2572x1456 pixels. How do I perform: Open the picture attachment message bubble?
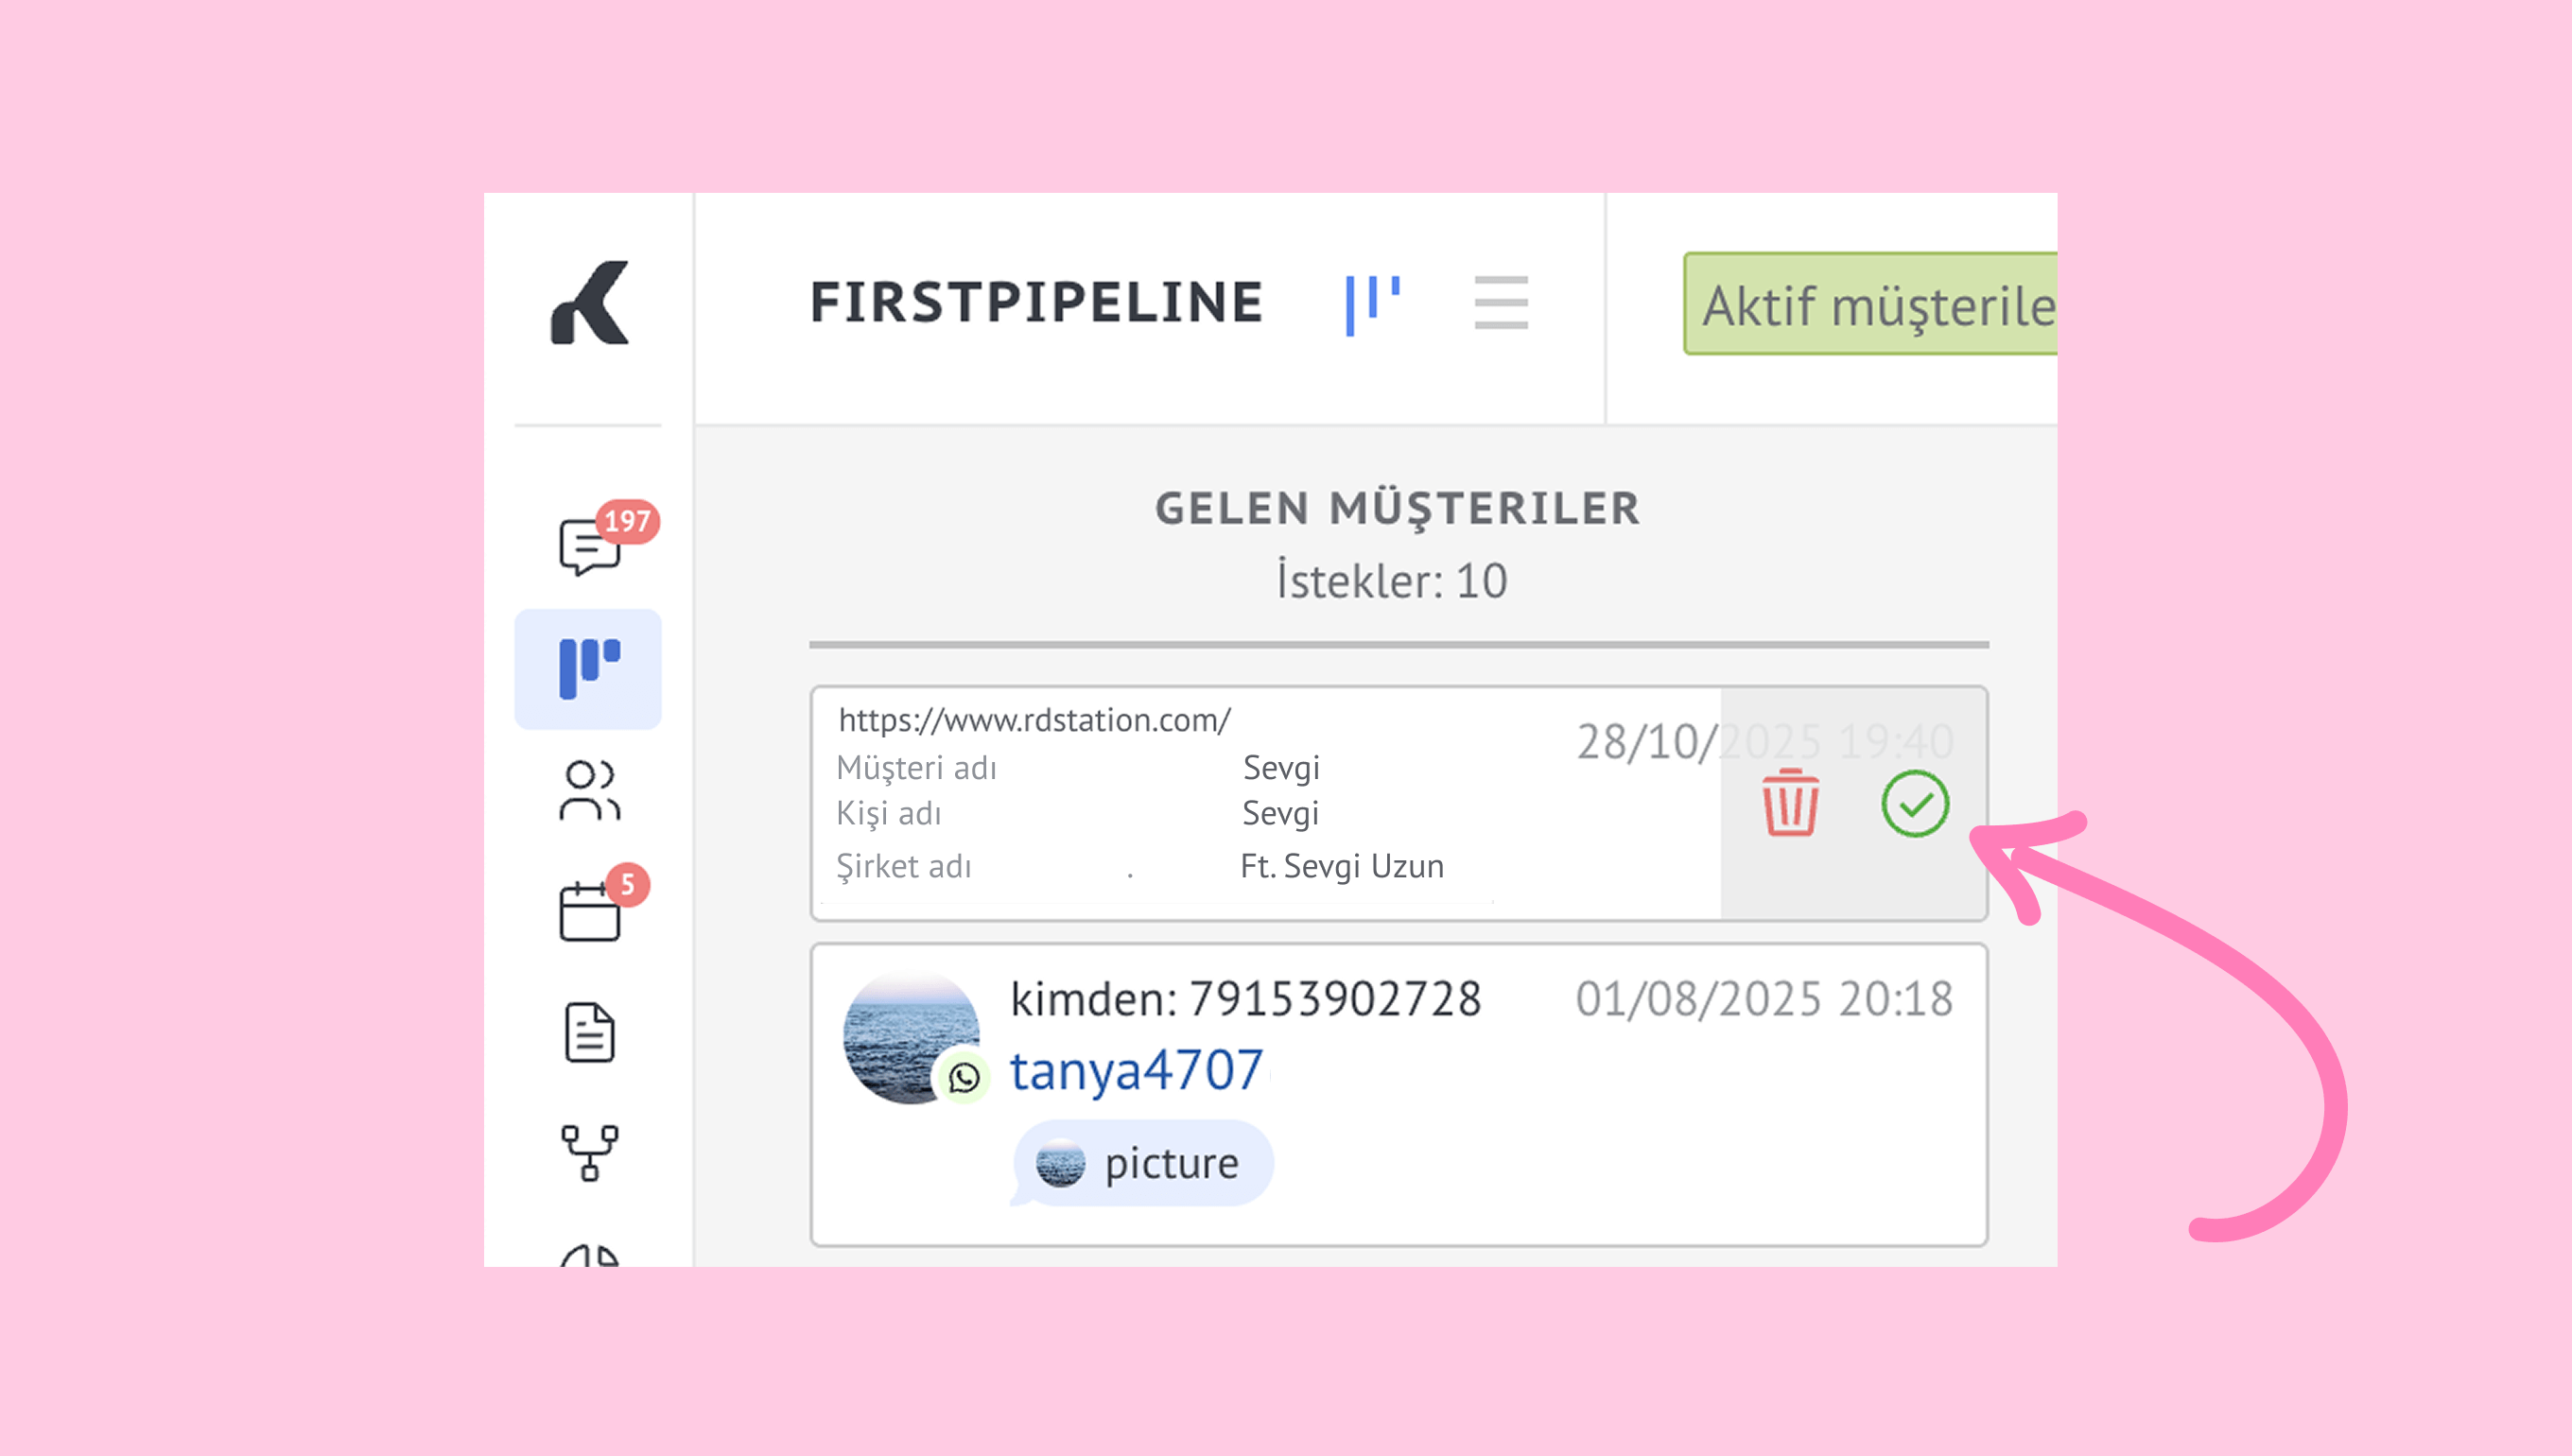[x=1143, y=1163]
